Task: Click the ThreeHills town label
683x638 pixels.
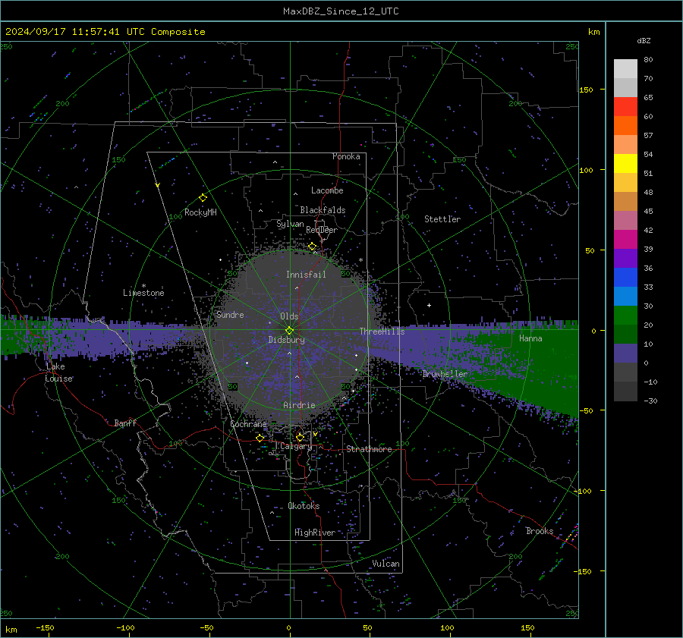Action: (382, 332)
